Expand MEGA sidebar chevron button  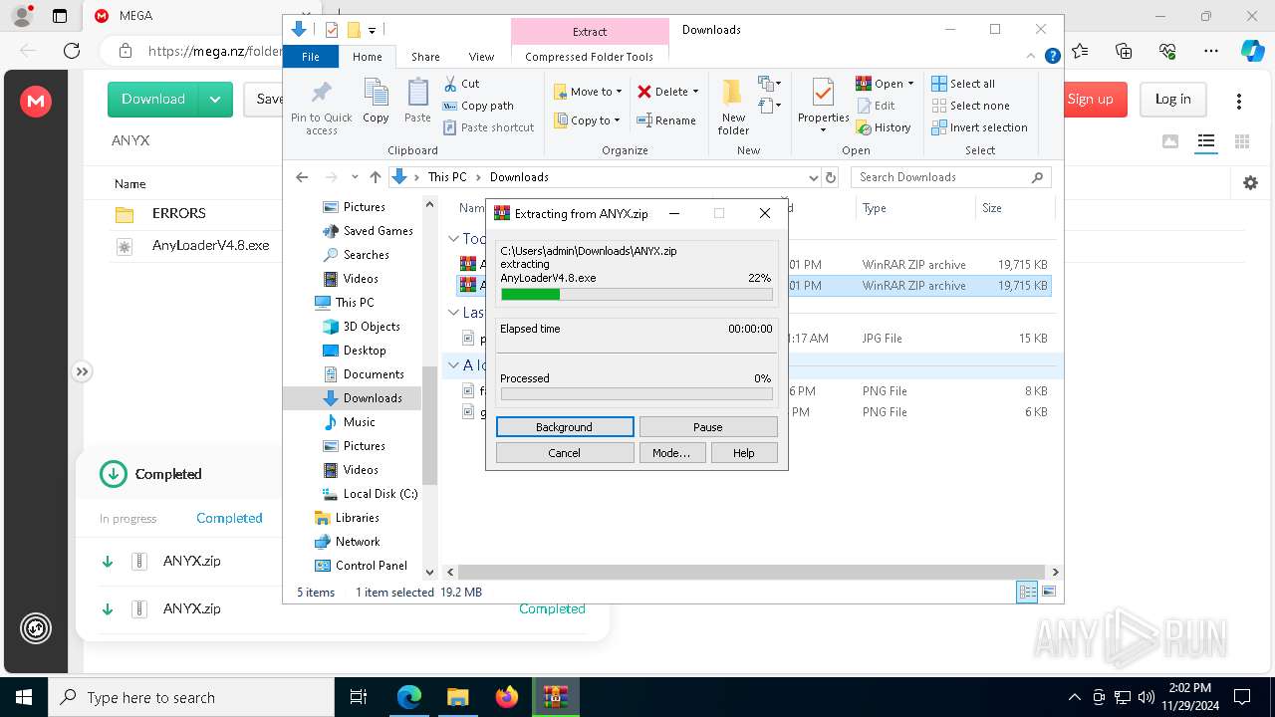(82, 371)
